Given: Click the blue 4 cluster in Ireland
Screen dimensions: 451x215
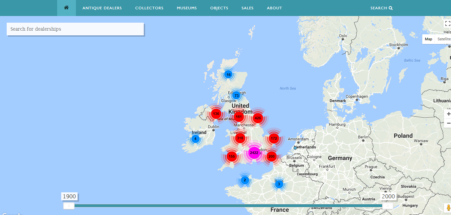Looking at the screenshot, I should (x=195, y=139).
